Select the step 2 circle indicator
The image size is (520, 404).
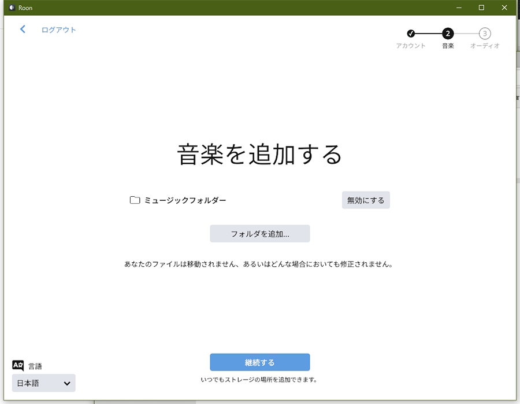click(x=448, y=34)
